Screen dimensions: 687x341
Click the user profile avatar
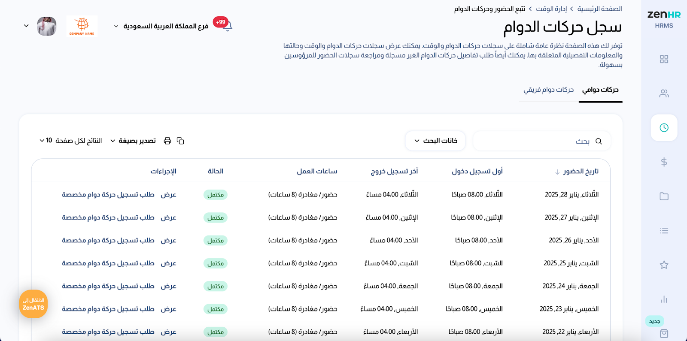[47, 26]
